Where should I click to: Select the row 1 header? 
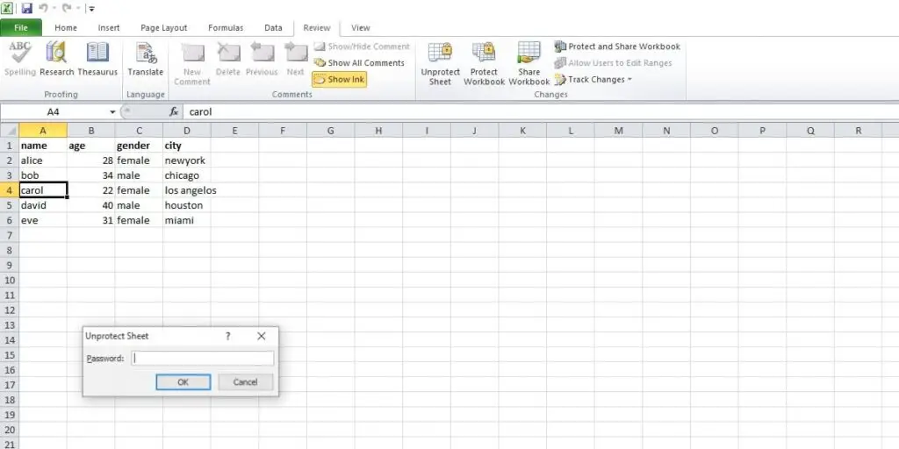[9, 146]
